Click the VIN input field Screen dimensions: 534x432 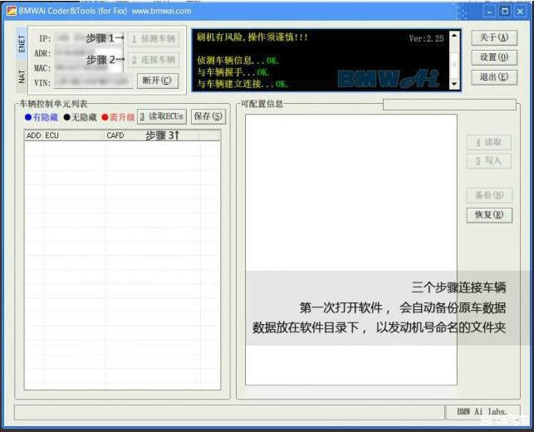click(93, 81)
